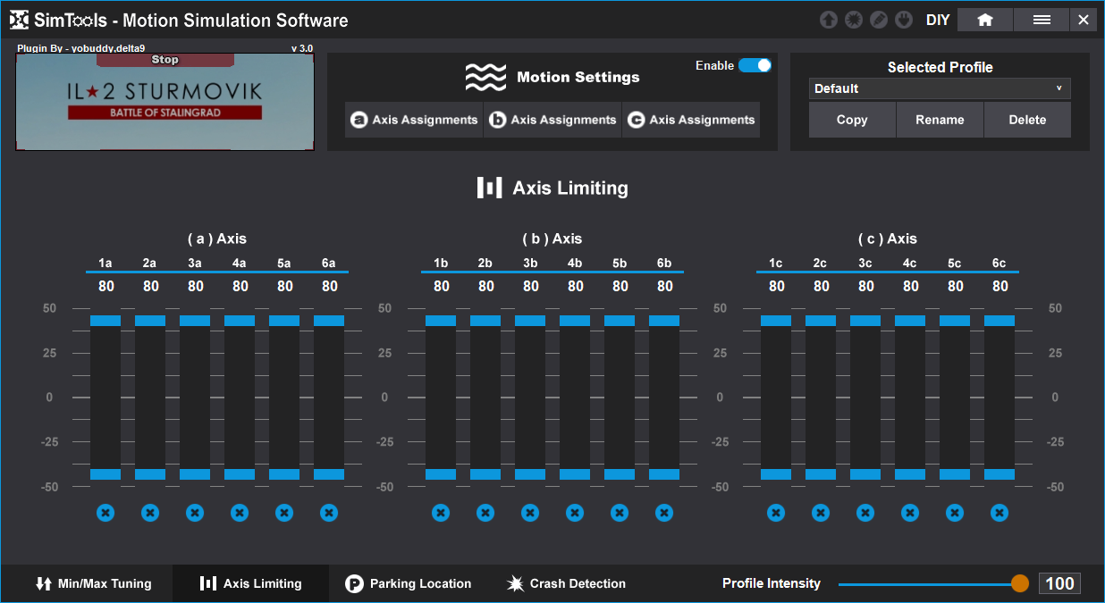Reset axis 6c with its X icon
Image resolution: width=1105 pixels, height=603 pixels.
[1000, 513]
